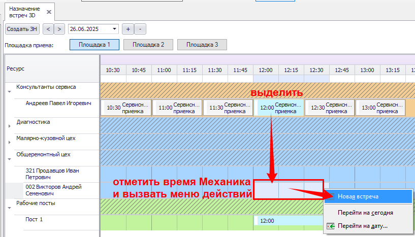The width and height of the screenshot is (415, 237).
Task: Select Площадка 1 reception area
Action: [94, 45]
